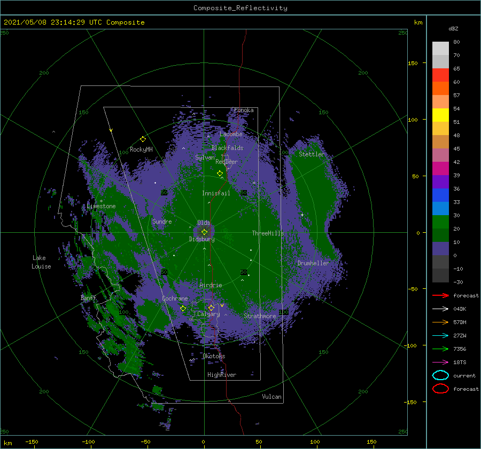Click the red forecast oval icon
The height and width of the screenshot is (449, 481).
pos(440,389)
